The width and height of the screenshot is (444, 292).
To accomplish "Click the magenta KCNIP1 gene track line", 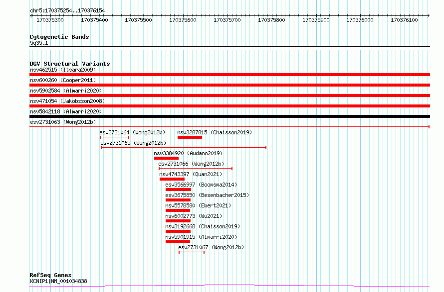I will point(229,286).
